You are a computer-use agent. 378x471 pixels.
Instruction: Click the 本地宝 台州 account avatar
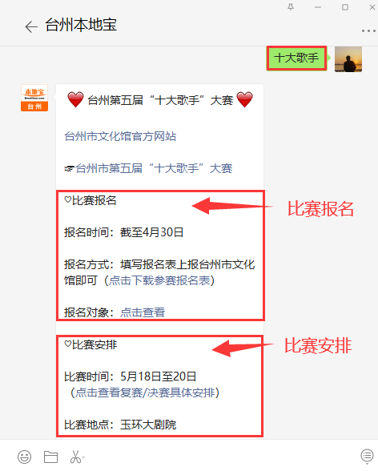coord(34,98)
